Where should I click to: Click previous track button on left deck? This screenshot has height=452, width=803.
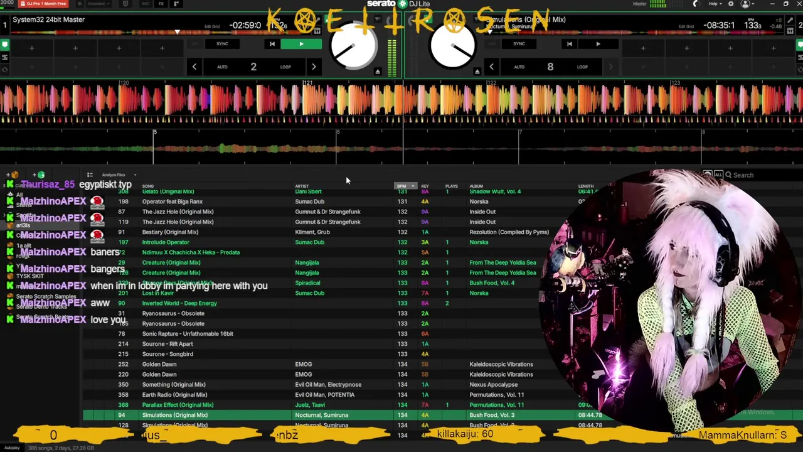click(x=272, y=44)
